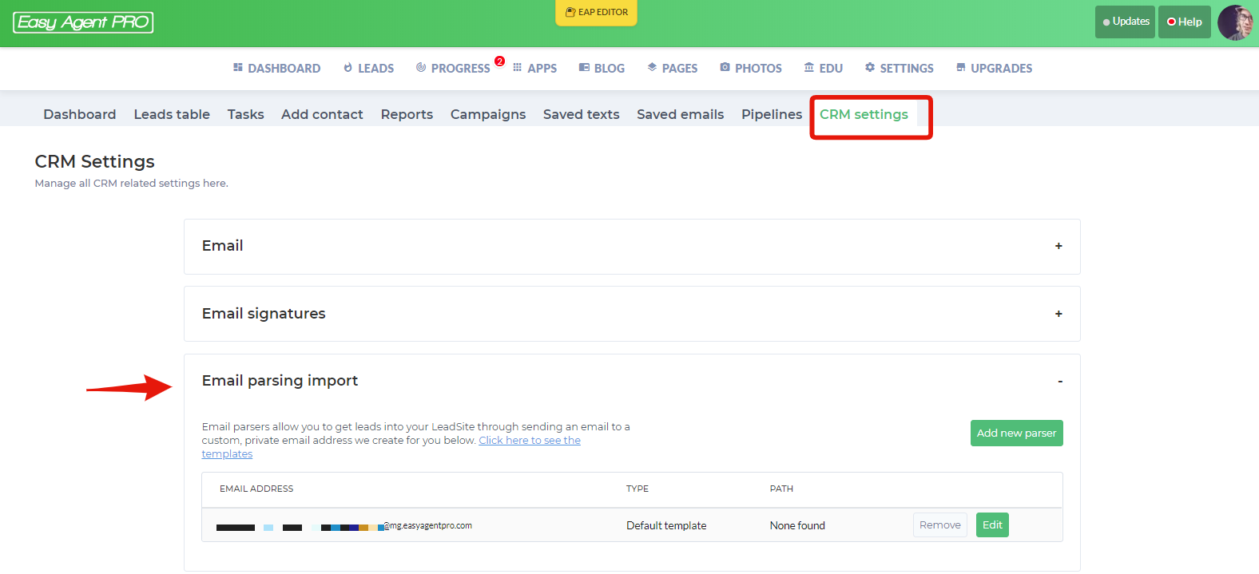1259x574 pixels.
Task: Click the Blog newspaper icon
Action: pos(584,68)
